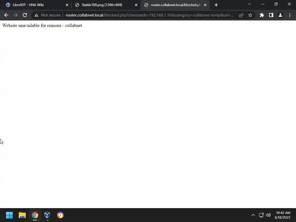Open the orange shield browser taskbar icon
The image size is (296, 222).
(60, 215)
